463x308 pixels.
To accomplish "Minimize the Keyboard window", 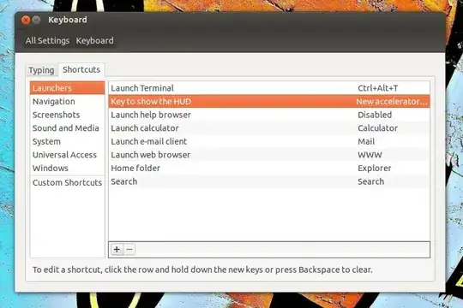I will (x=36, y=20).
